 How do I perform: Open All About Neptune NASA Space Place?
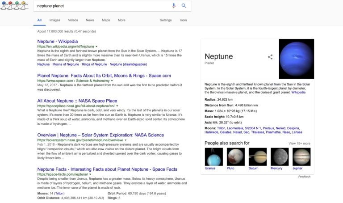point(77,101)
